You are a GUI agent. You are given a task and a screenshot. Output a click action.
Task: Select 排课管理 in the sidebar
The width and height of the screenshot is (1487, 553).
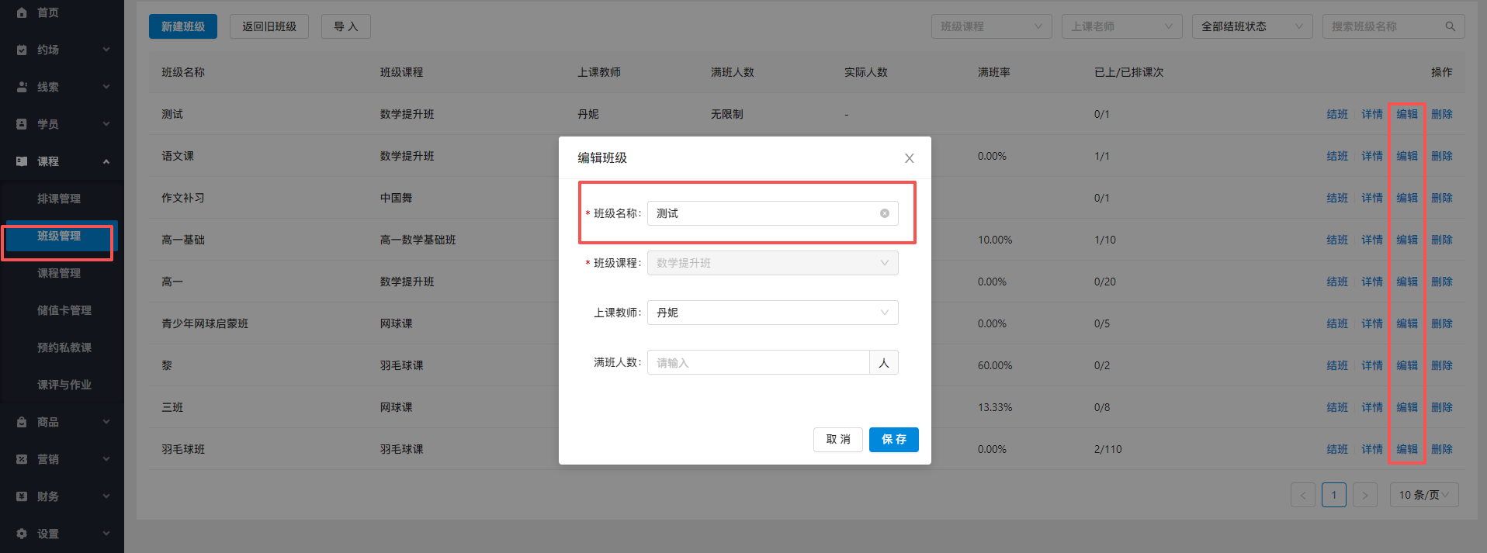pyautogui.click(x=59, y=199)
